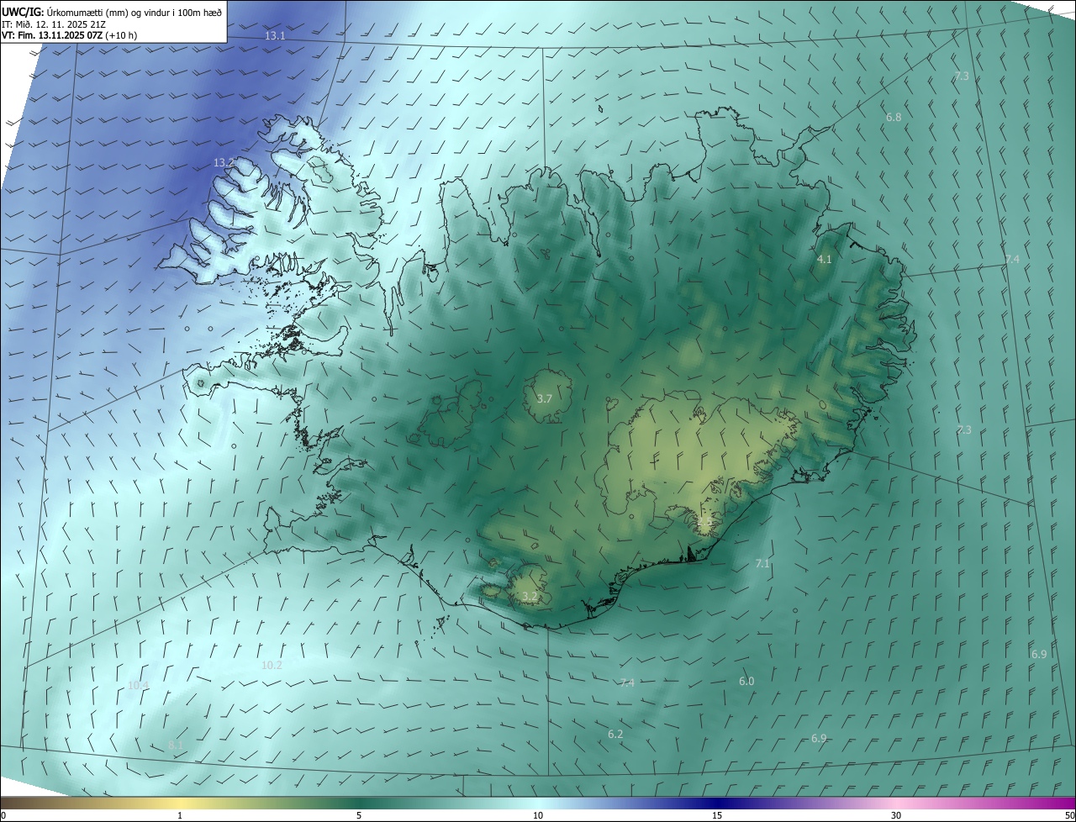Click the colorbar tick label 5
This screenshot has height=822, width=1076.
pos(359,816)
